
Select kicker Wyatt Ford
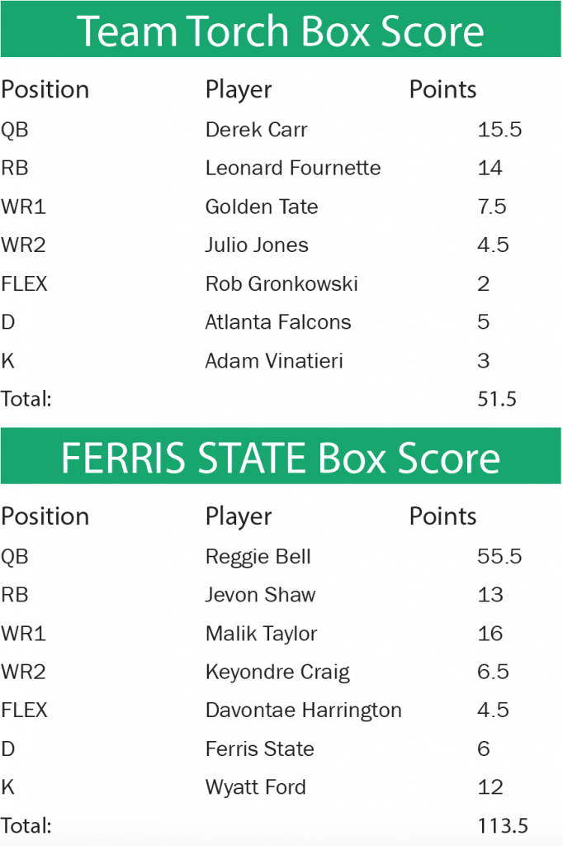tap(255, 787)
